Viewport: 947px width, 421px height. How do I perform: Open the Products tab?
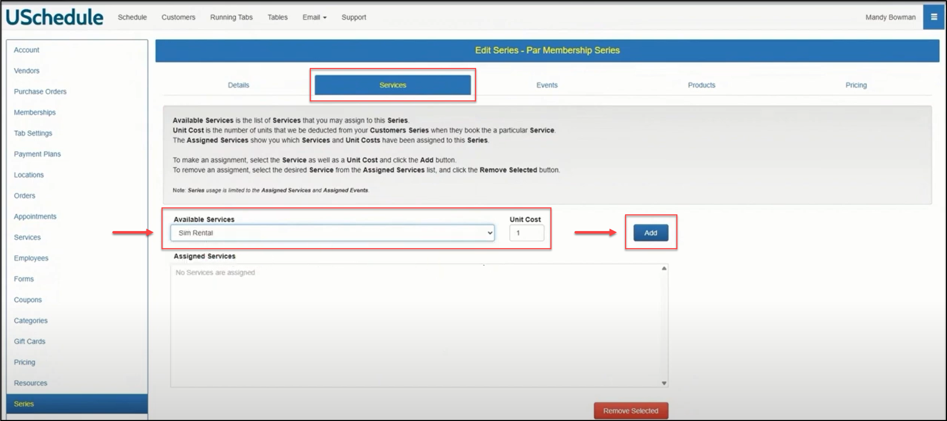[x=701, y=85]
